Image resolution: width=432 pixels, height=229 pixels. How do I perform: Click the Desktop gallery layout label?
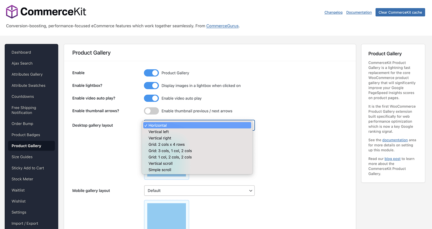pos(92,125)
